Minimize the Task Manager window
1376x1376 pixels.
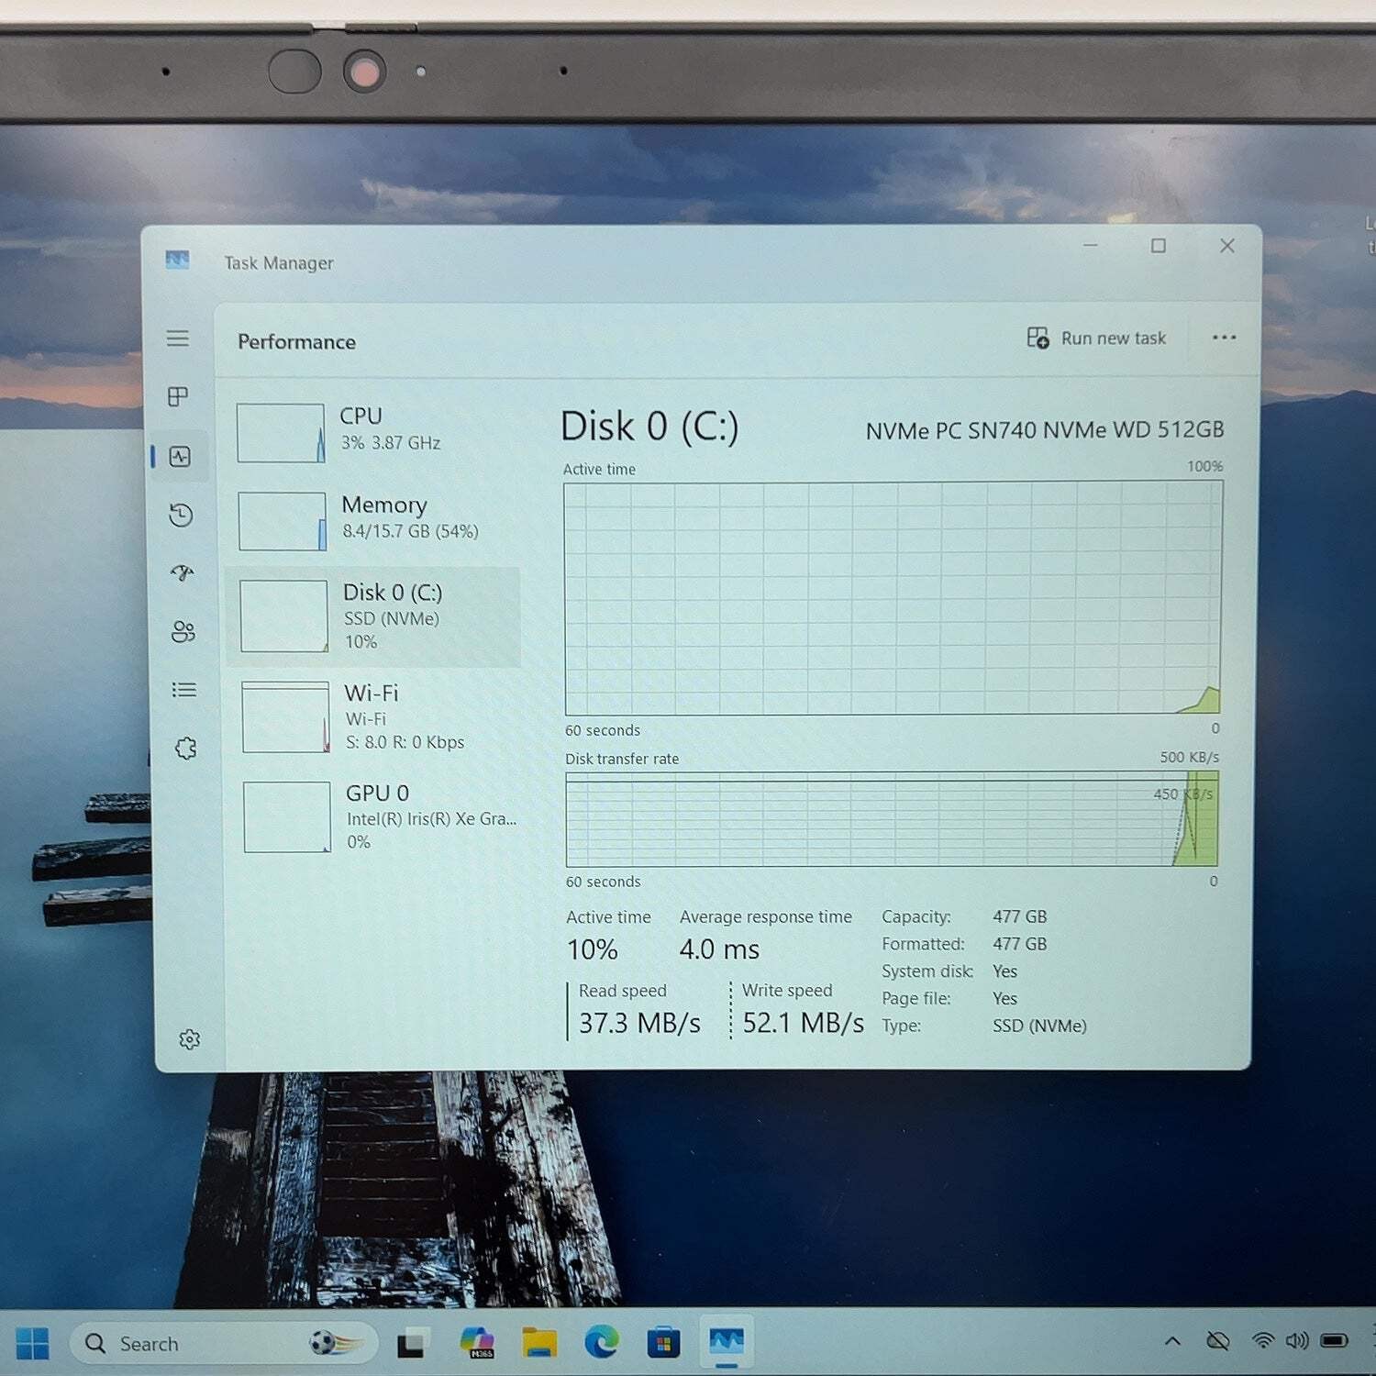pos(1091,245)
